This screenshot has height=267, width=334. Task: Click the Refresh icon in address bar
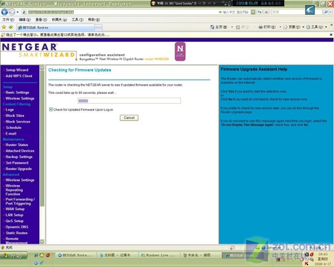point(260,12)
